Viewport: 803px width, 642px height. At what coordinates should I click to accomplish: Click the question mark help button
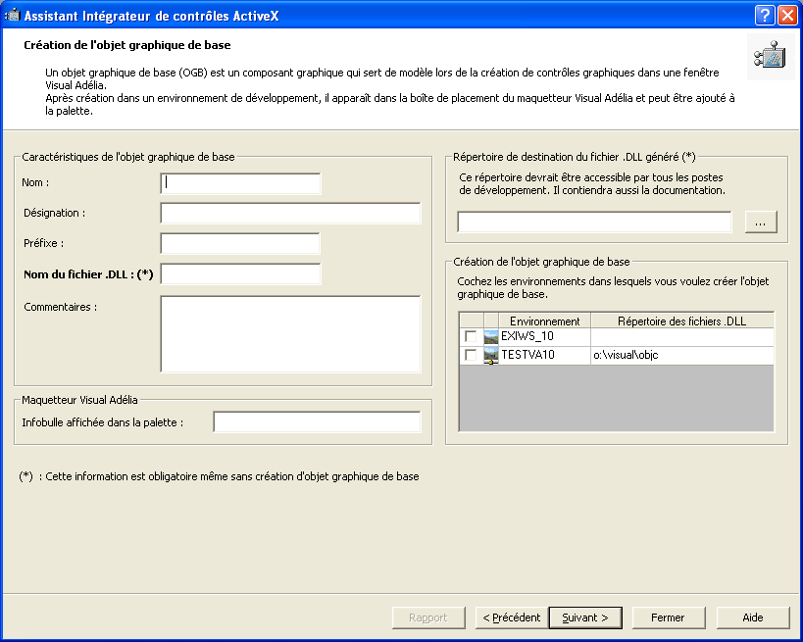[x=765, y=15]
